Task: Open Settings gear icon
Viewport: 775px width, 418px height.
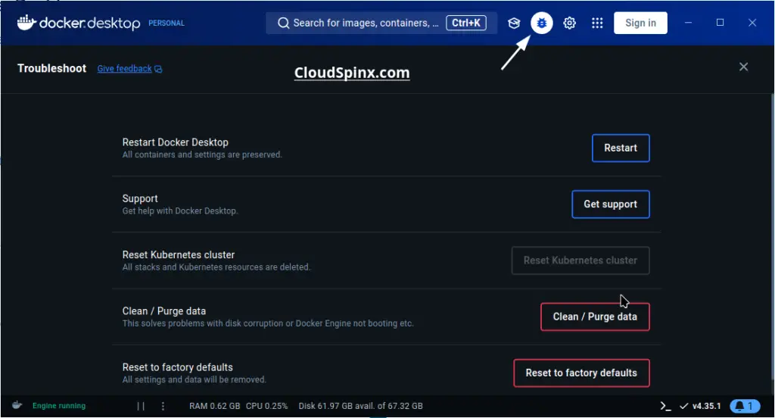Action: (569, 23)
